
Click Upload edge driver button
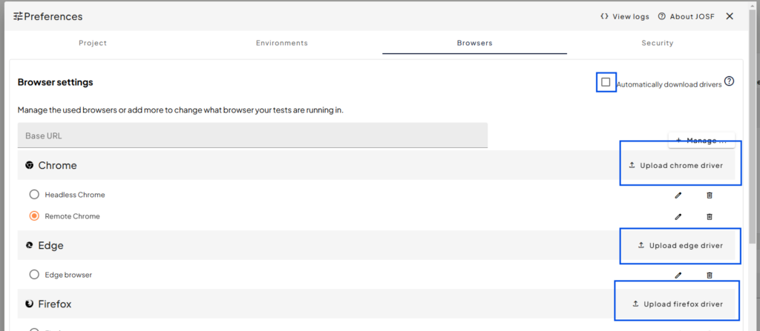(x=679, y=245)
